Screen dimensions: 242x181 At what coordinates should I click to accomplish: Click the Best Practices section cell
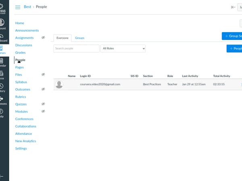[152, 84]
